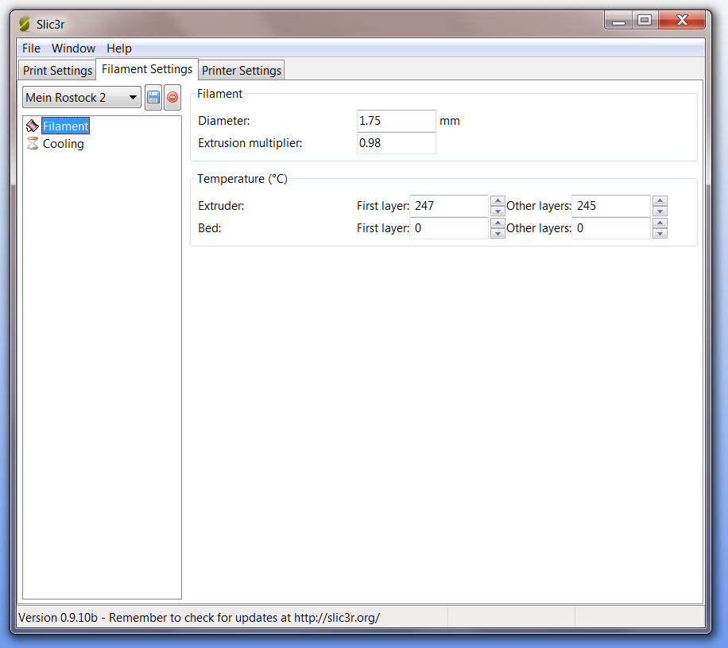Click the Filament spool icon in sidebar
This screenshot has width=728, height=648.
pyautogui.click(x=33, y=126)
